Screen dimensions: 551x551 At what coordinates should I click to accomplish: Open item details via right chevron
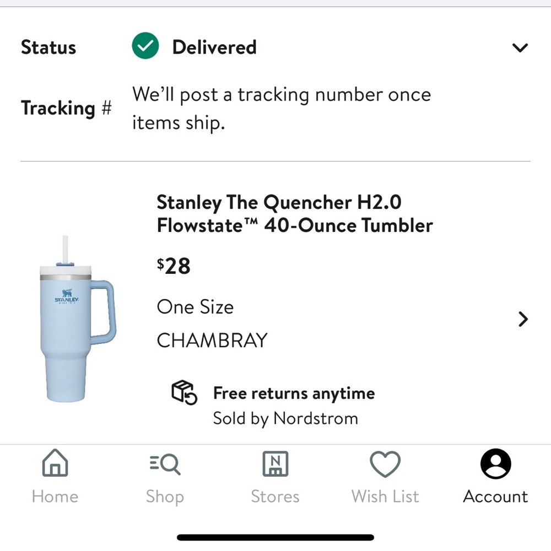[x=522, y=319]
